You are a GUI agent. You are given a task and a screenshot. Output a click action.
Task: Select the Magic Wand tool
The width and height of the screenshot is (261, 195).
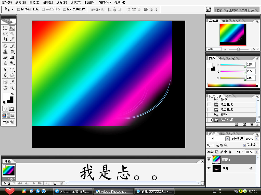point(12,34)
